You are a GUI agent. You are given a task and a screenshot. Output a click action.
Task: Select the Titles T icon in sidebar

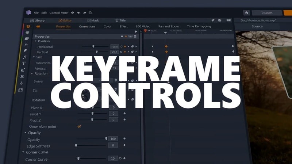(x=24, y=64)
